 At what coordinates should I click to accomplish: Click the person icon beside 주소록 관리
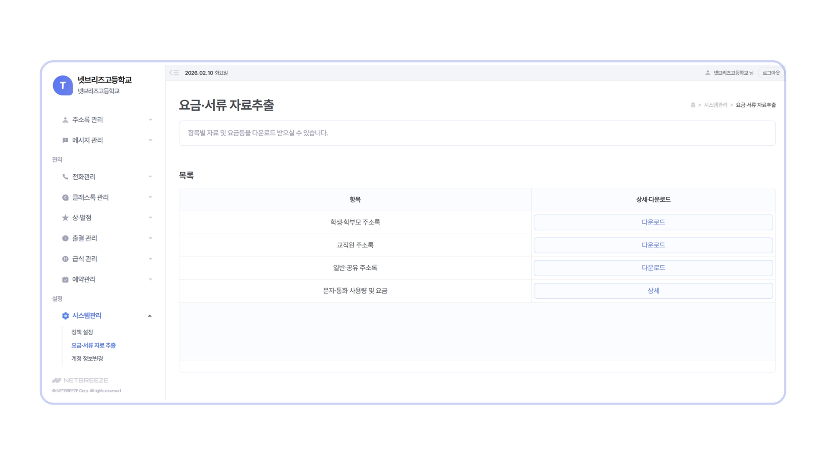click(65, 120)
